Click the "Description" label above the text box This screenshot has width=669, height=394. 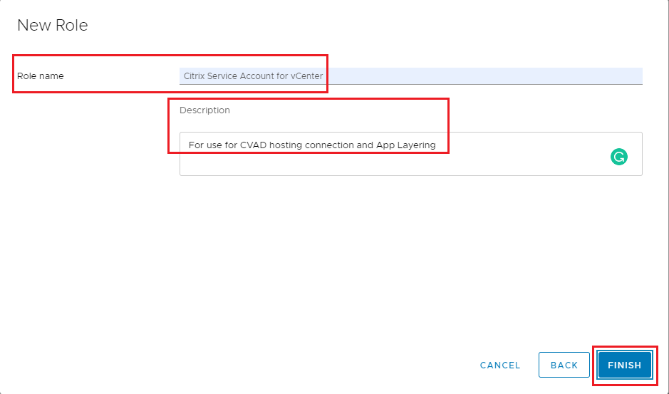[204, 110]
